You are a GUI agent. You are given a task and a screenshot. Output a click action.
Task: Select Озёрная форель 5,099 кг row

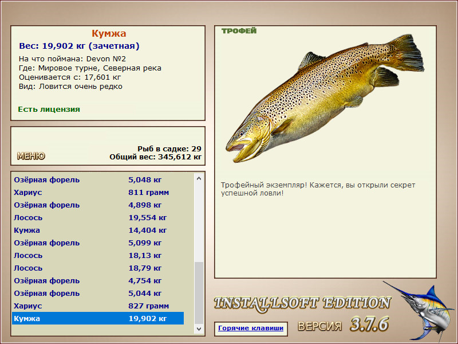98,243
